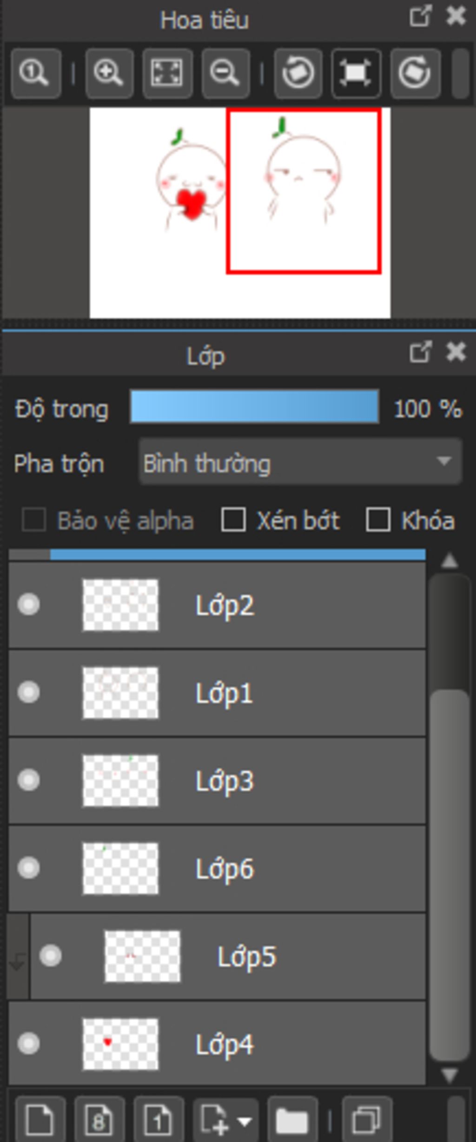
Task: Add a new 1-bit layer
Action: pos(159,1119)
